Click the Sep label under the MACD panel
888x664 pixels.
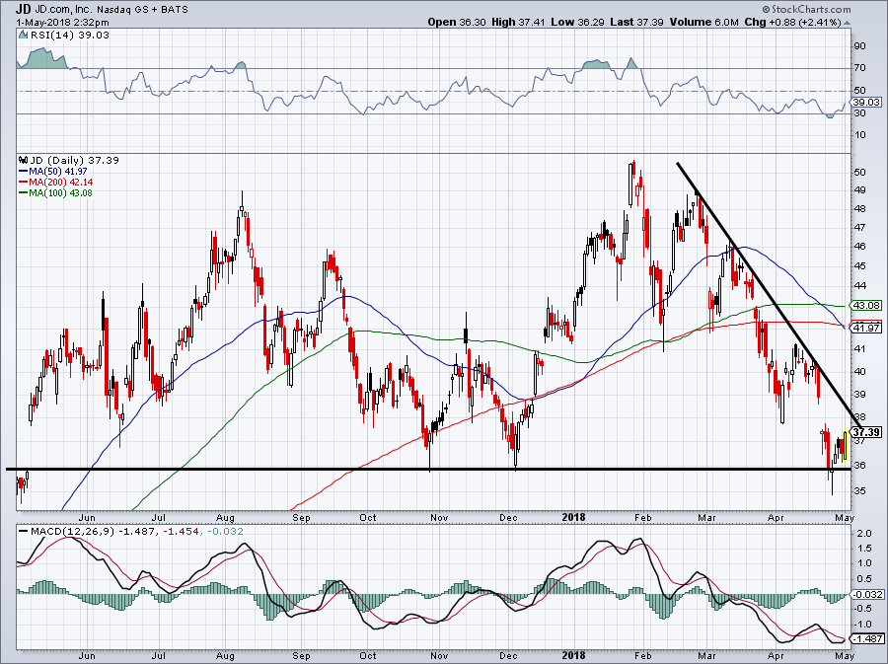(x=301, y=655)
